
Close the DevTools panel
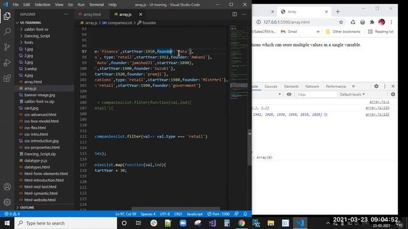tap(393, 87)
